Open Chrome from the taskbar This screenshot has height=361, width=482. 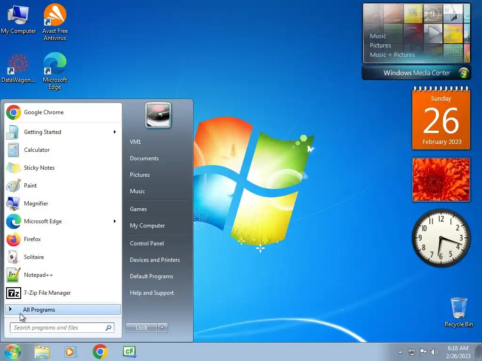tap(100, 352)
